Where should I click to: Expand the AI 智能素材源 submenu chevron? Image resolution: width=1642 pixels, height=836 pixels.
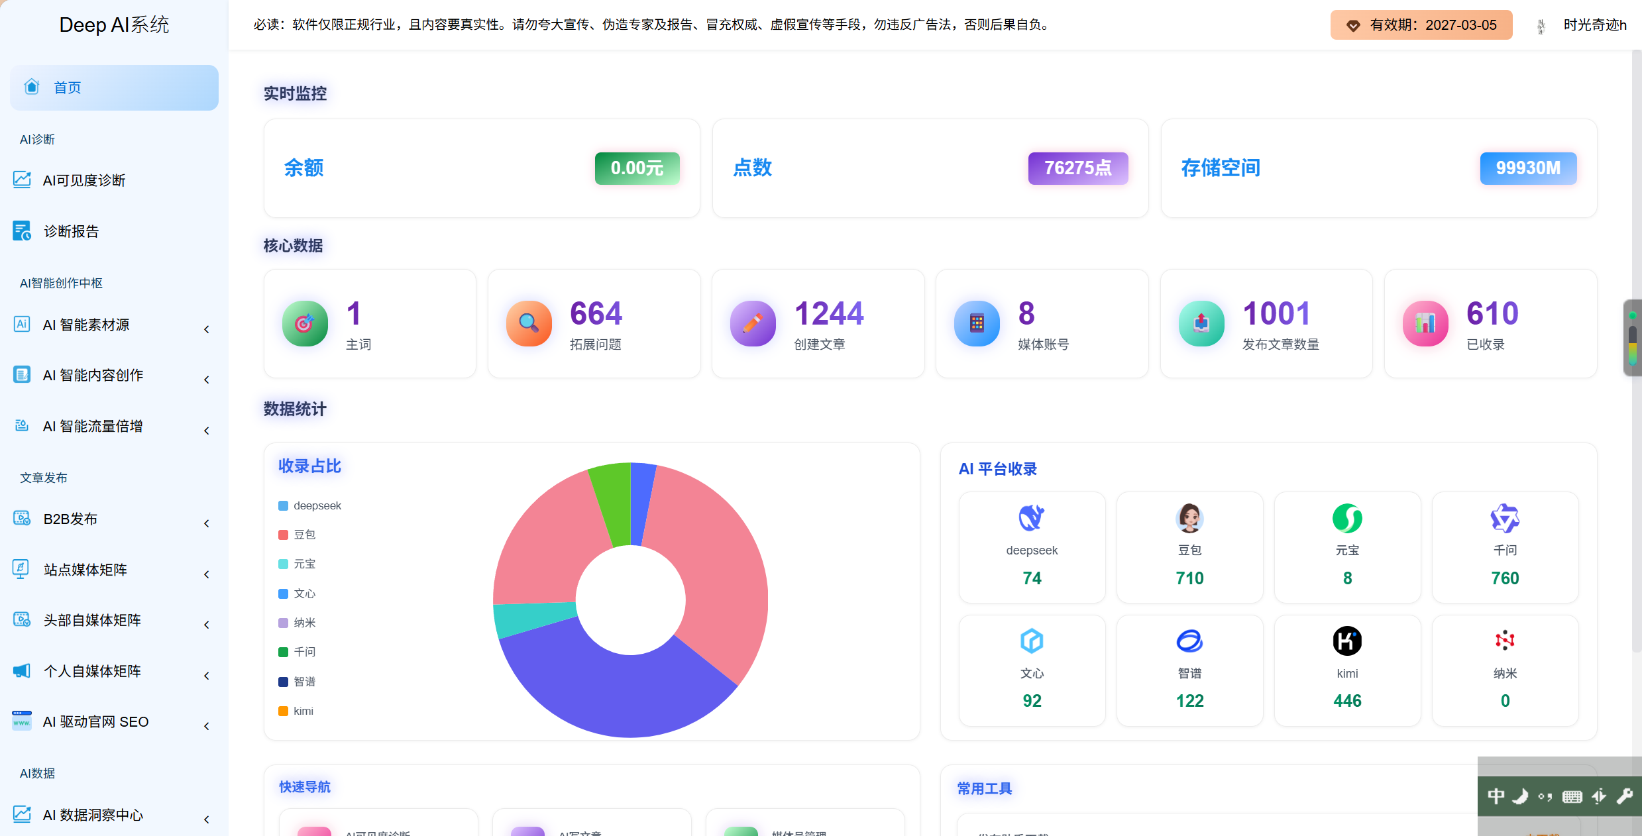(x=207, y=329)
